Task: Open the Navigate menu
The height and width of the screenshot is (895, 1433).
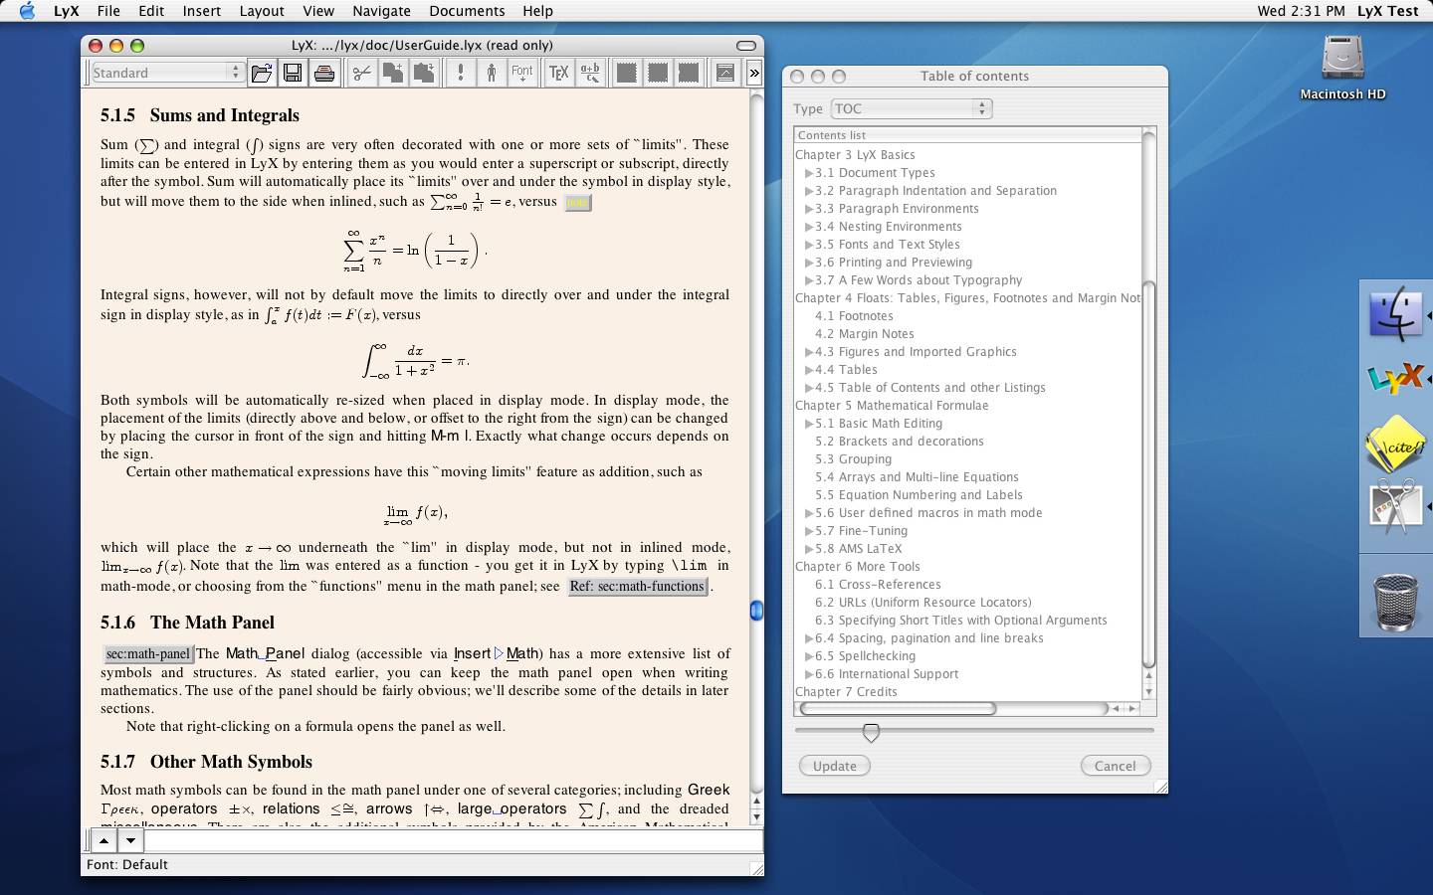Action: (x=381, y=11)
